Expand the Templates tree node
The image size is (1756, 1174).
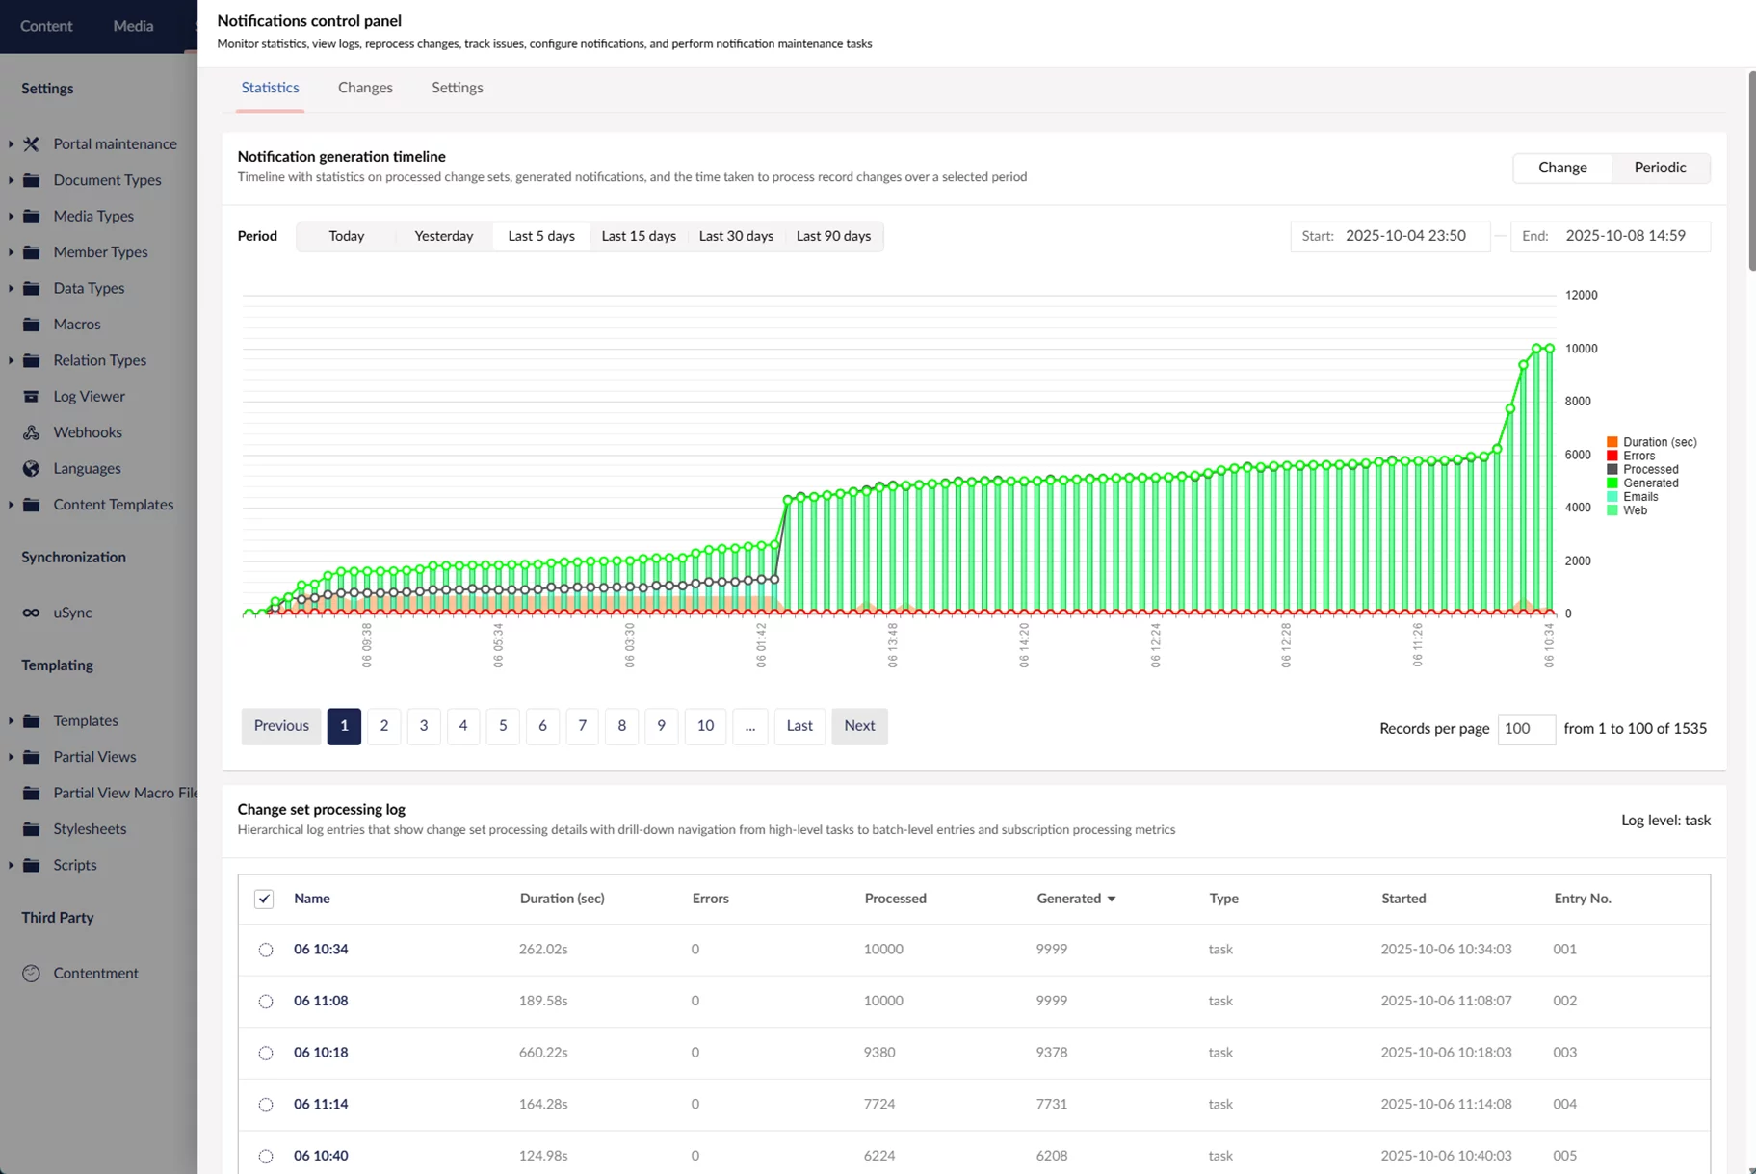coord(11,720)
